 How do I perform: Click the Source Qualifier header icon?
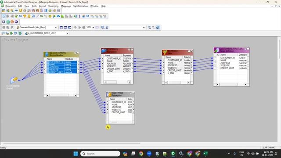pyautogui.click(x=47, y=54)
